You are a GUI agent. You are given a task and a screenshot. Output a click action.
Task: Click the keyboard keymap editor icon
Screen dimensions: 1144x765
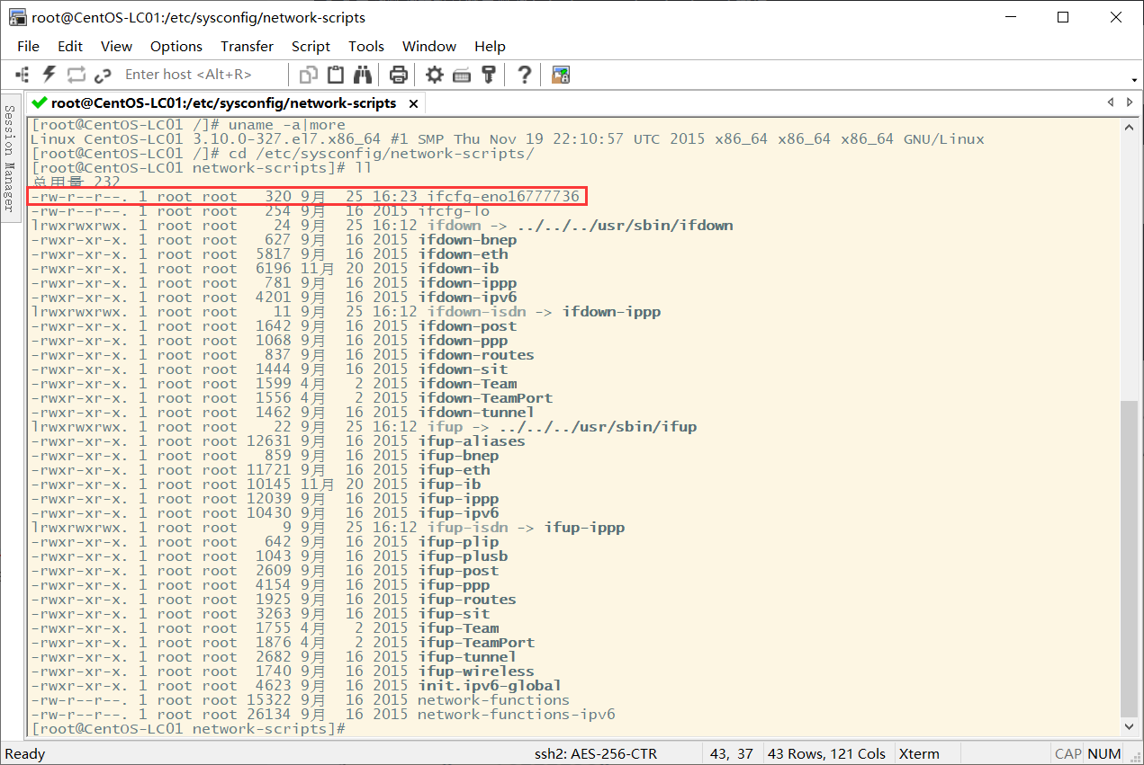tap(462, 75)
